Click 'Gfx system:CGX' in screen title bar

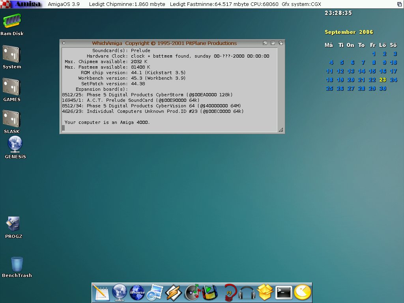(301, 4)
